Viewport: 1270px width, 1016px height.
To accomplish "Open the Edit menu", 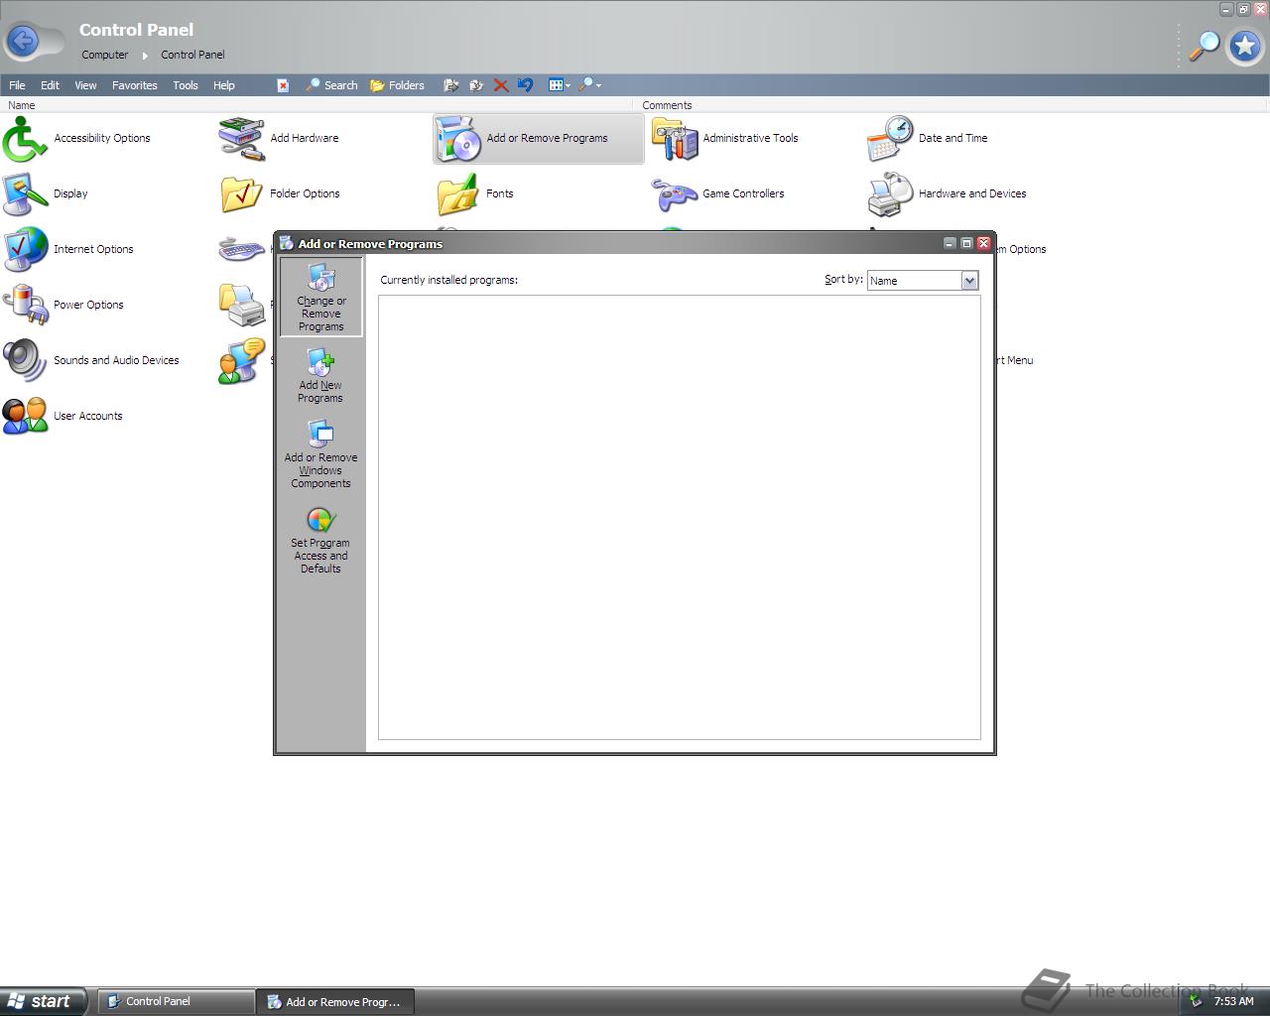I will (50, 85).
